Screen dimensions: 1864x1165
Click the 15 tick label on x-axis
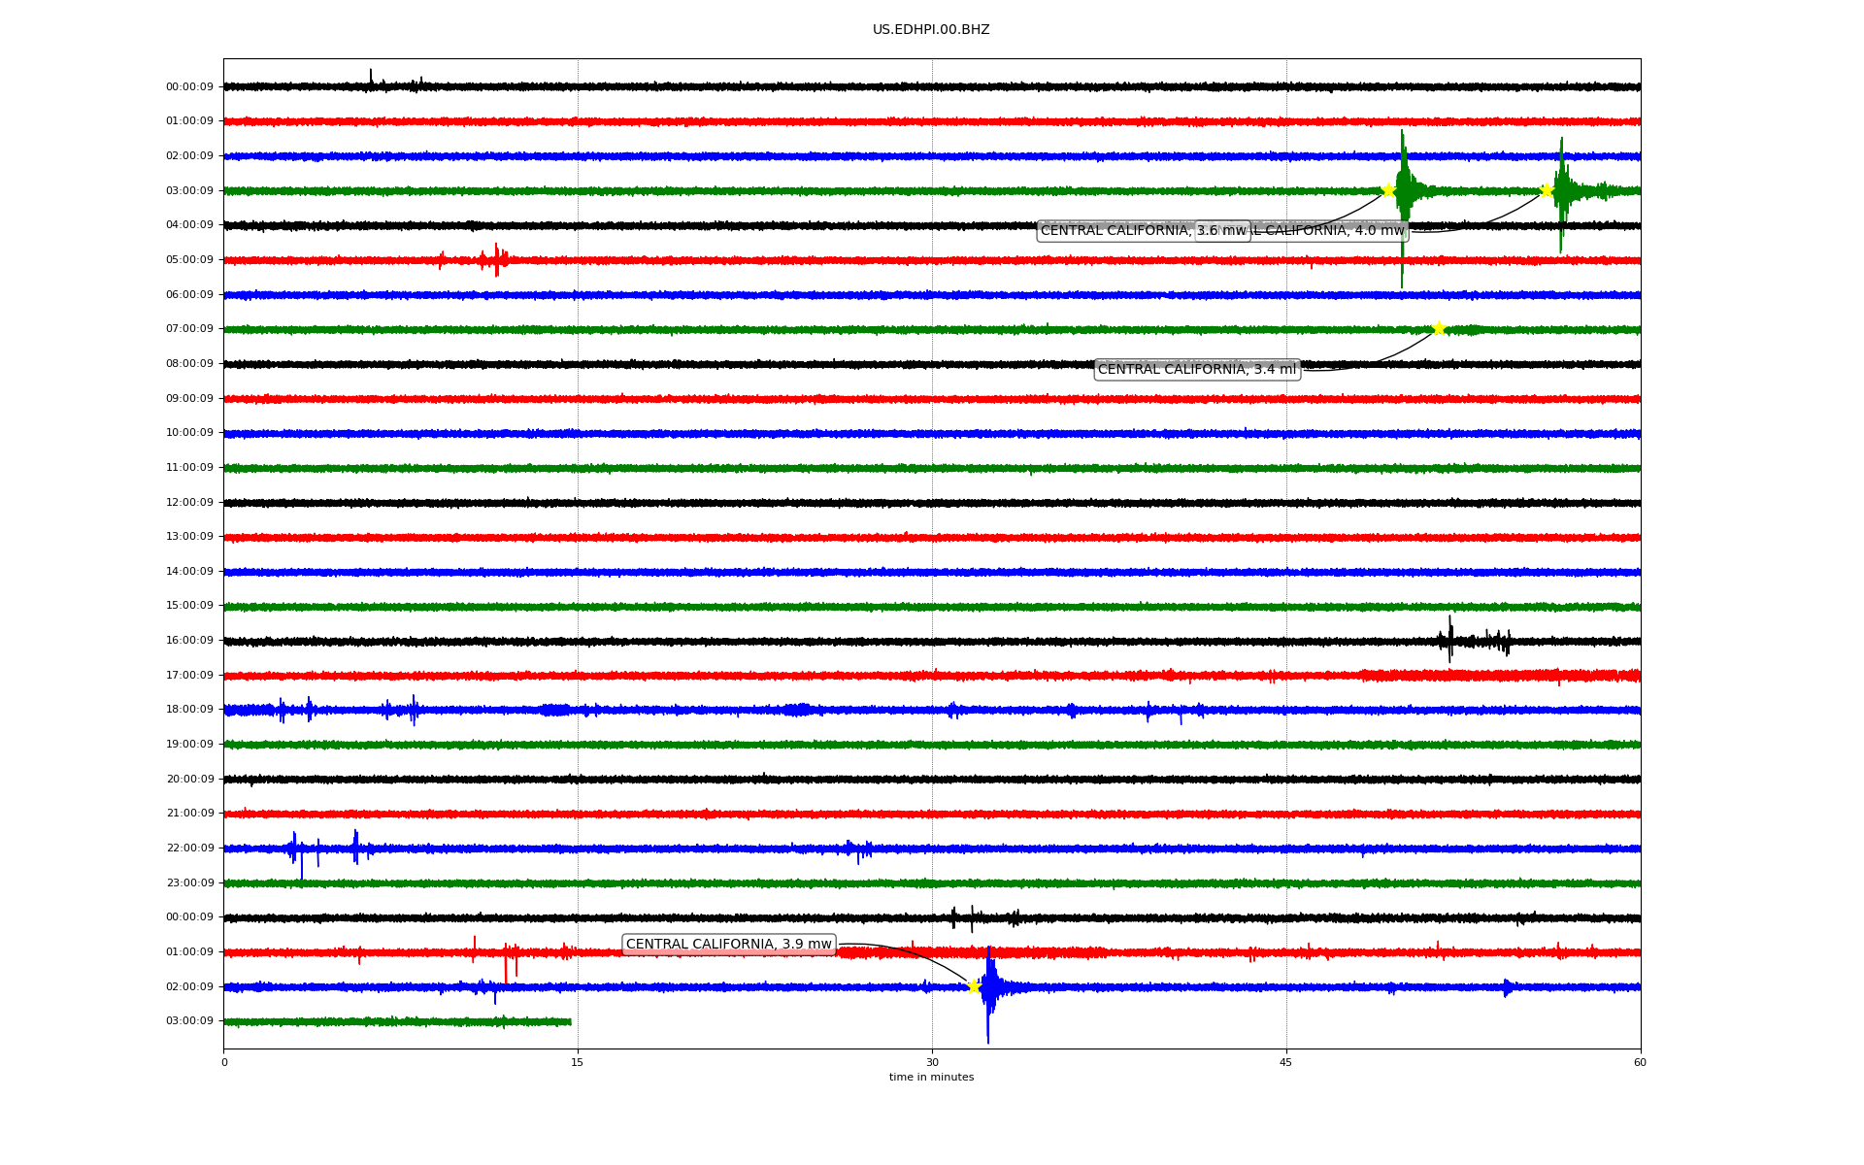pos(578,1062)
